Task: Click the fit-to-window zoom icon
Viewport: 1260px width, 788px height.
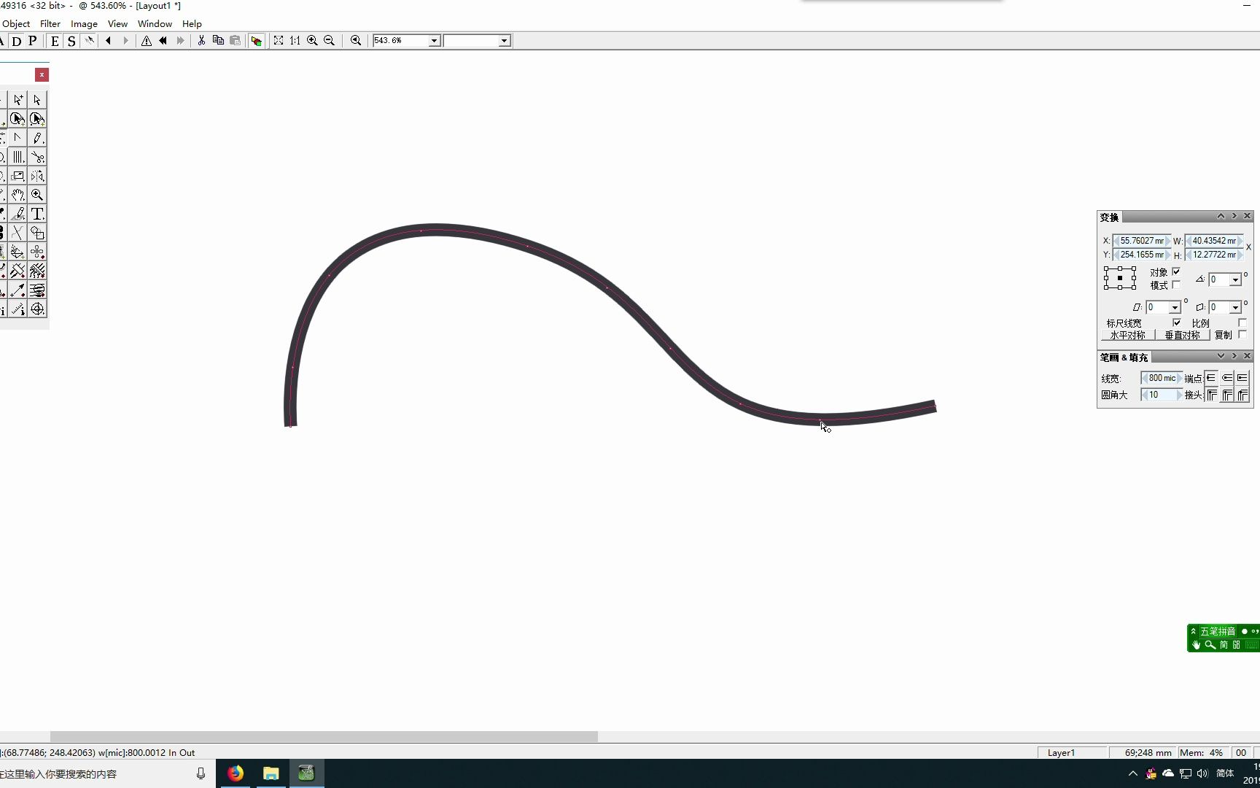Action: tap(279, 41)
